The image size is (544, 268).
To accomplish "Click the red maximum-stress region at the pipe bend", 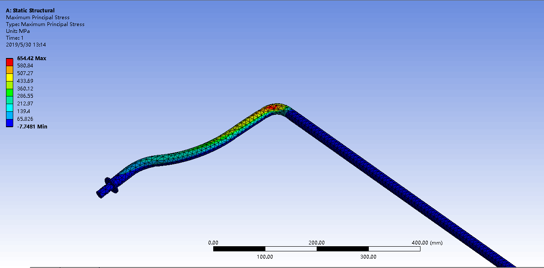I will click(271, 108).
